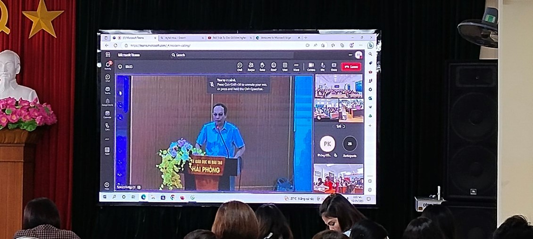Unmute the Mic in meeting toolbar
This screenshot has height=239, width=533.
(323, 66)
